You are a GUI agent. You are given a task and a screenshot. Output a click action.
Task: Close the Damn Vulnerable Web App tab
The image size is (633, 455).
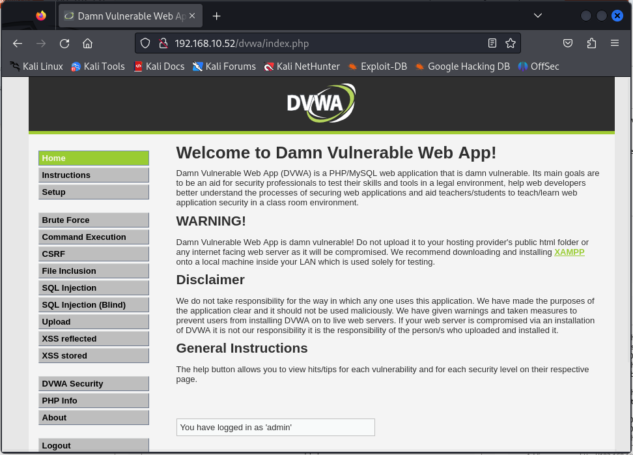point(192,16)
